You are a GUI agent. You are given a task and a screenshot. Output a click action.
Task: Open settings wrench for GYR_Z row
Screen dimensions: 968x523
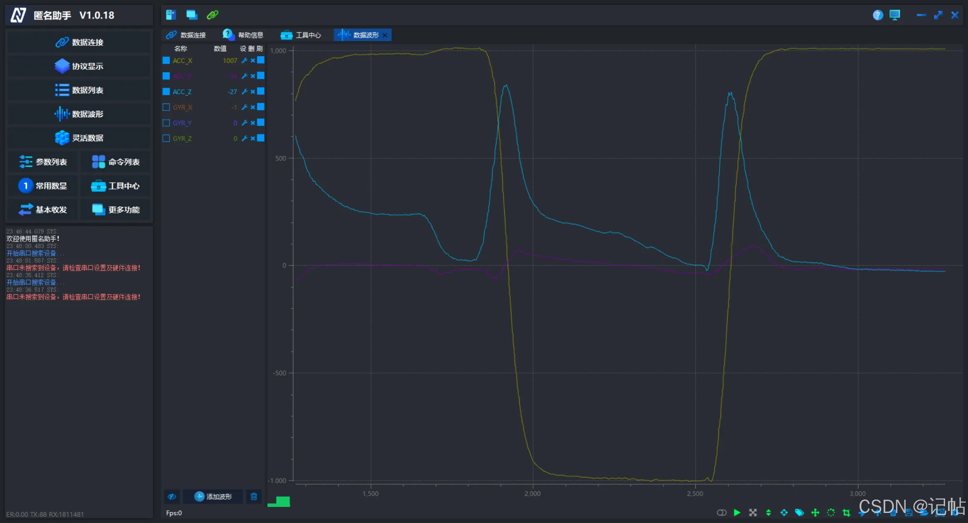[245, 138]
